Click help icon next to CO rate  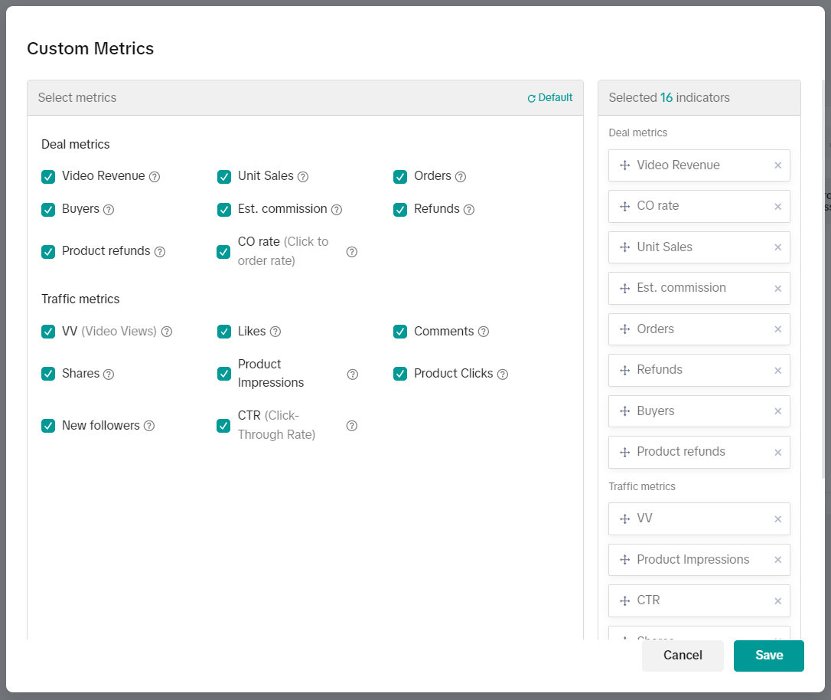click(352, 252)
